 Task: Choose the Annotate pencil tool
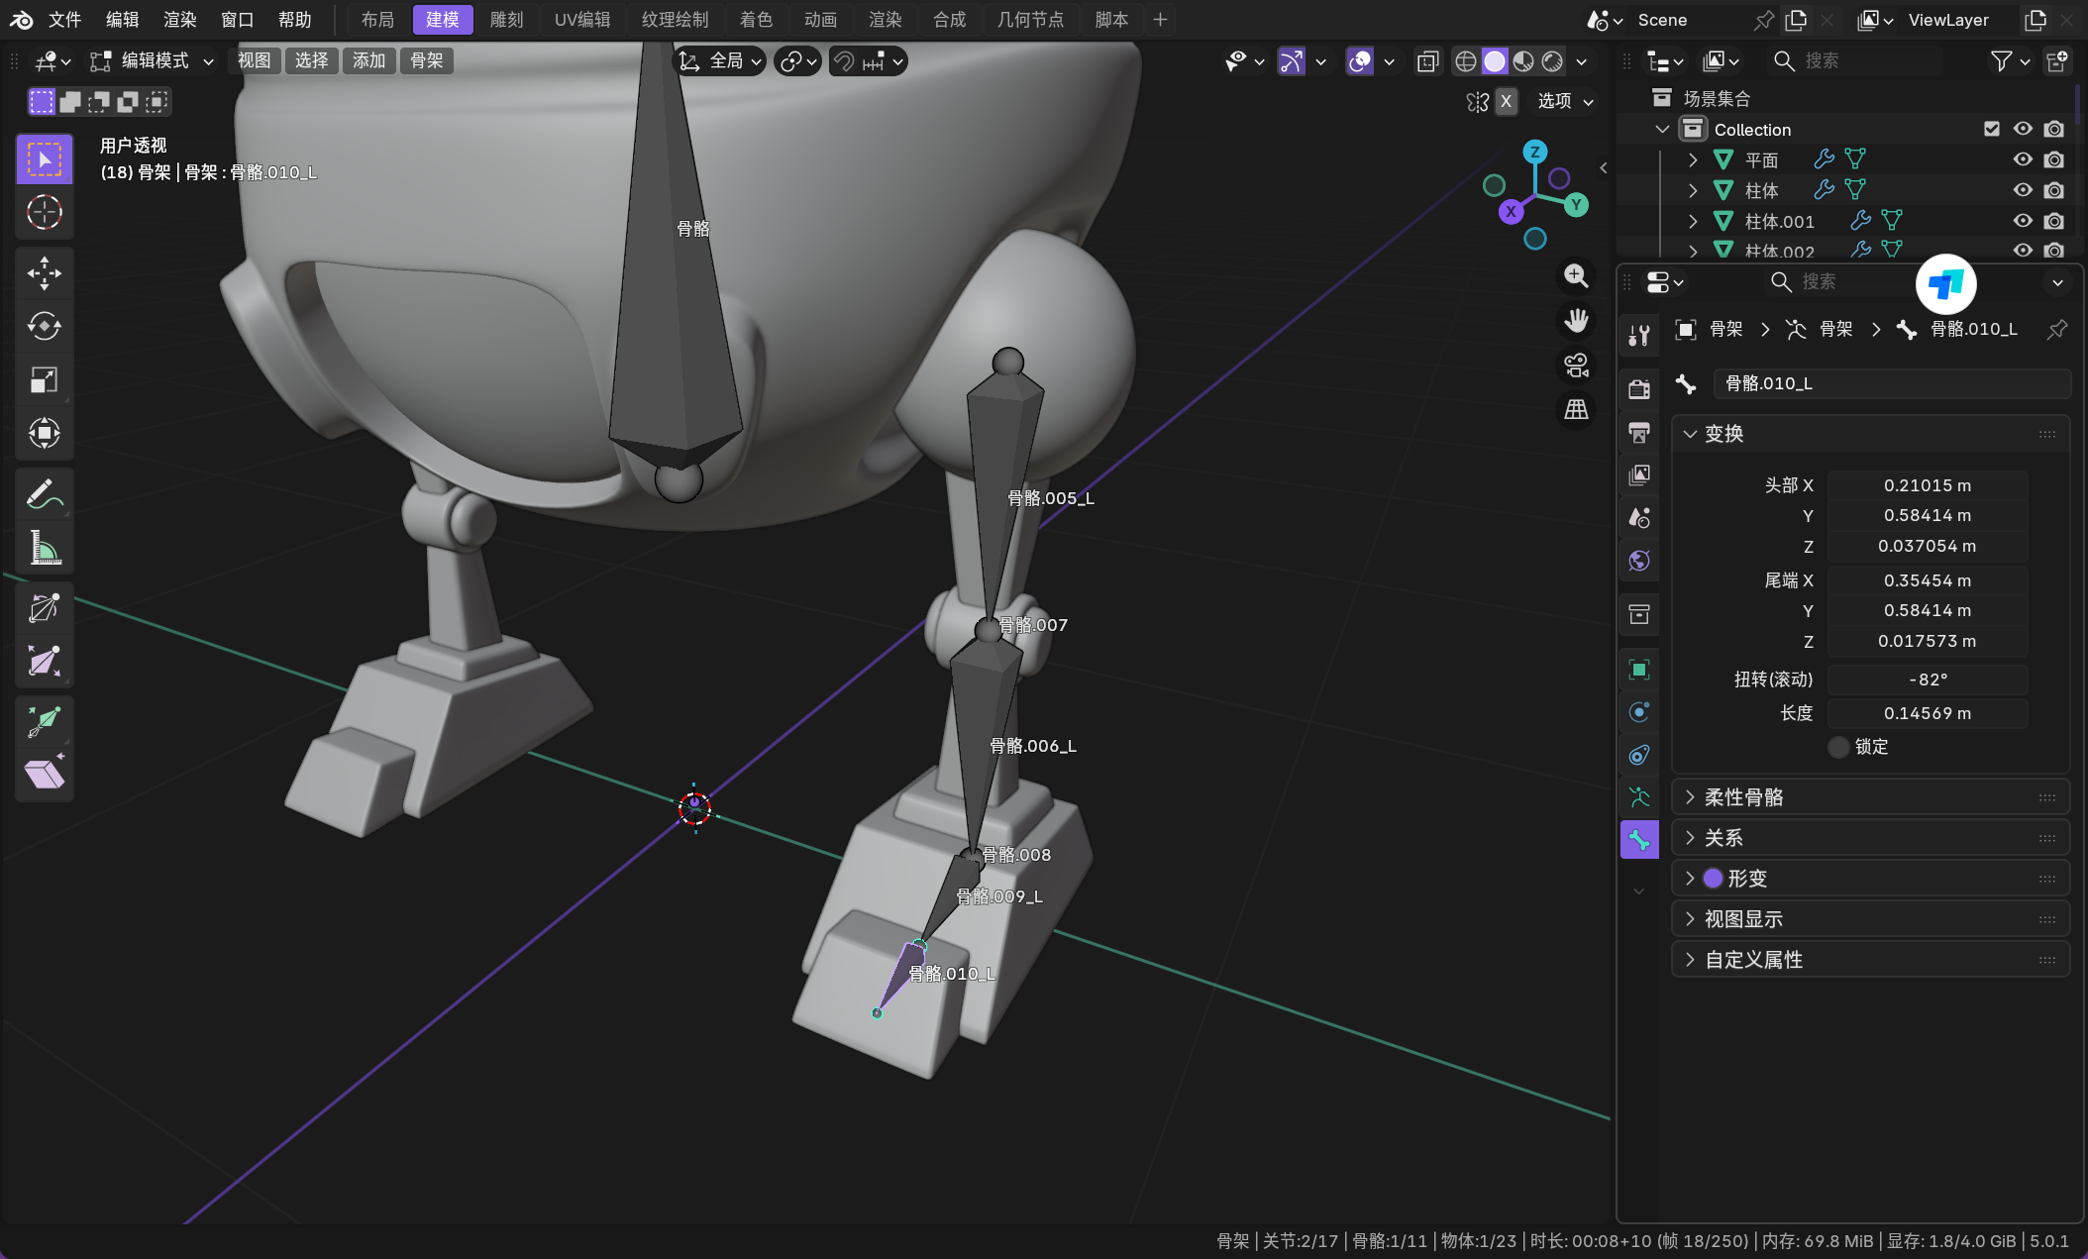click(45, 494)
